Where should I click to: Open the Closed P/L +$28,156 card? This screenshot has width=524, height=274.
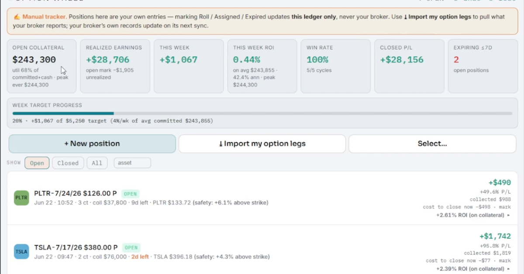(x=409, y=66)
